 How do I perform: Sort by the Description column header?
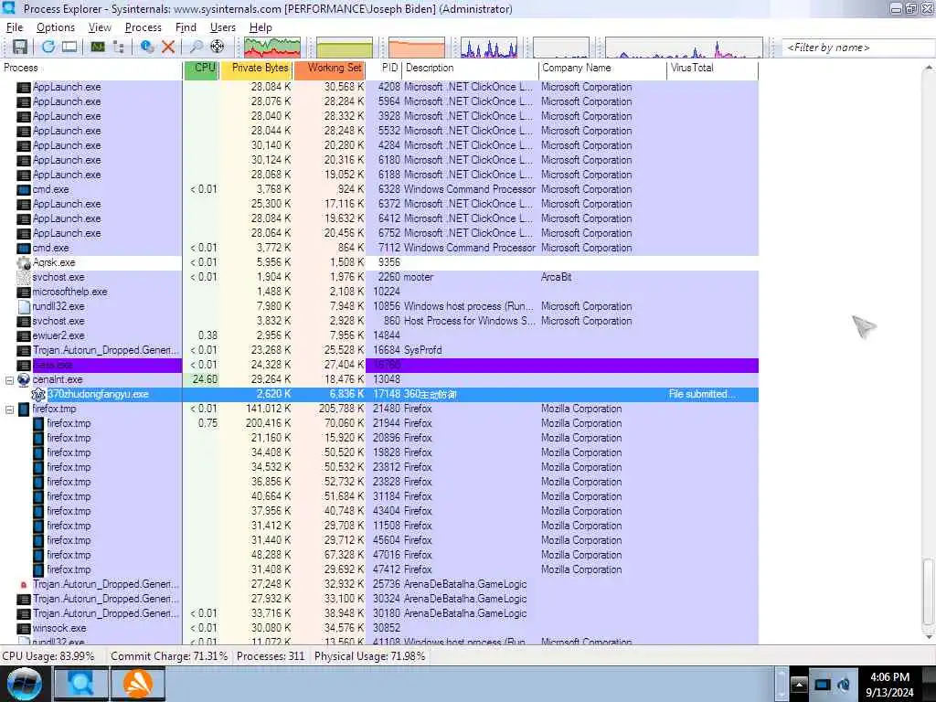(471, 69)
